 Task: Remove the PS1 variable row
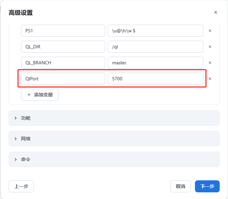pyautogui.click(x=210, y=31)
